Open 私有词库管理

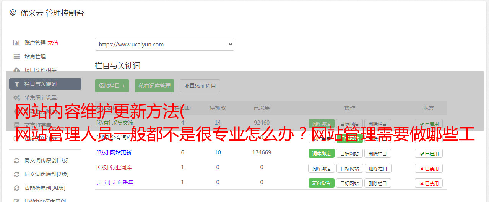tap(154, 86)
